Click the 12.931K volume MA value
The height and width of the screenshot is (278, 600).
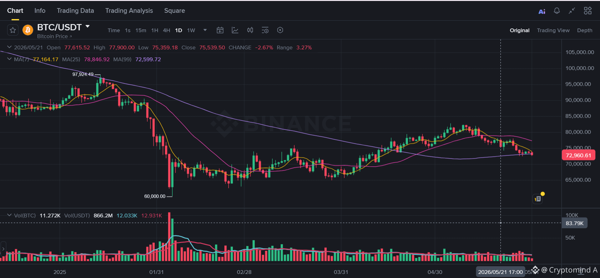click(x=152, y=216)
